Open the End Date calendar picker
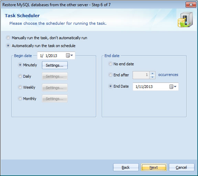198x176 pixels. (173, 87)
